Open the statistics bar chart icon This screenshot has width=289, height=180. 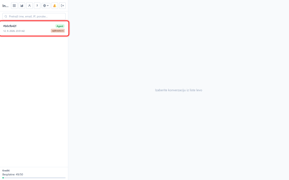(22, 6)
